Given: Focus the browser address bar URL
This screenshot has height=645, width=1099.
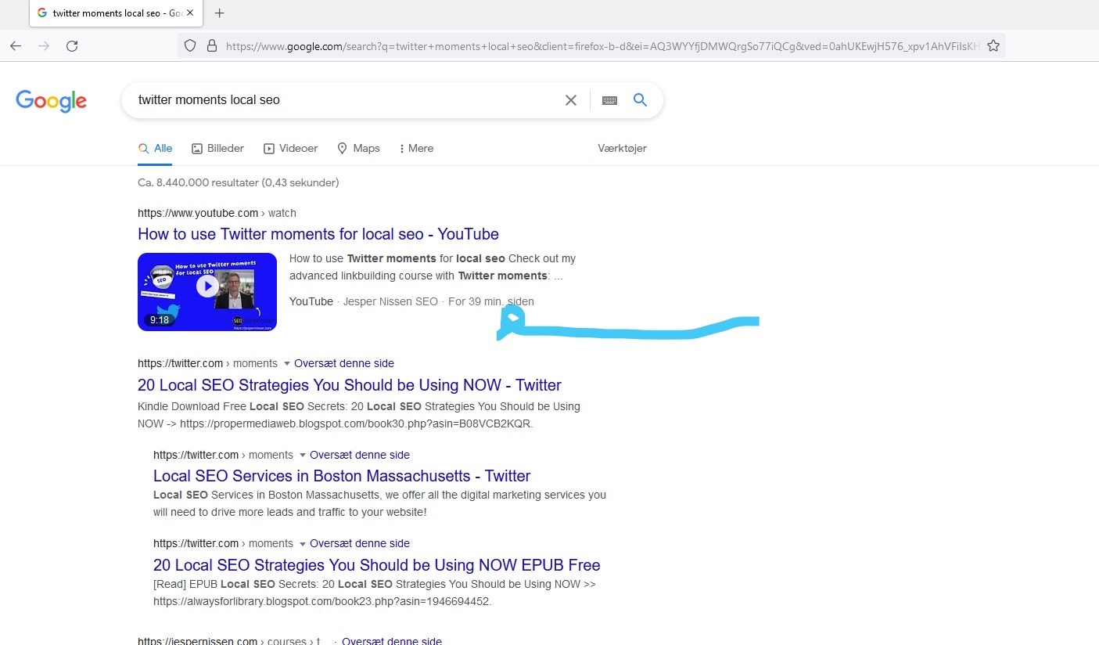Looking at the screenshot, I should coord(602,46).
